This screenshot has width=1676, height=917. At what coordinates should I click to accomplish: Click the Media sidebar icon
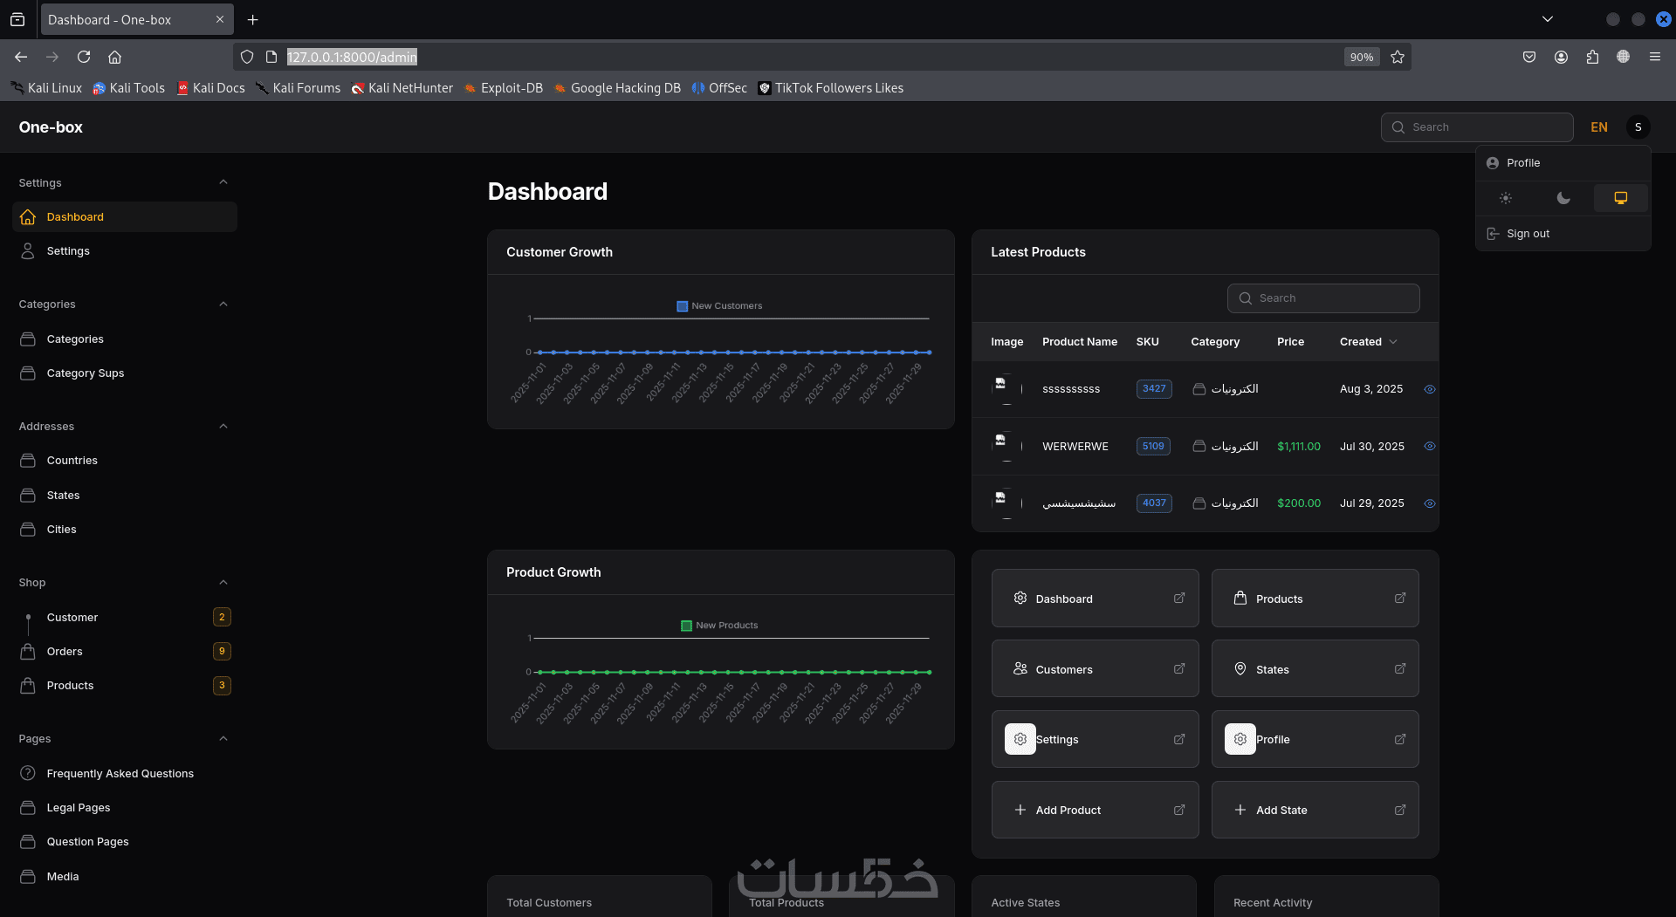pyautogui.click(x=28, y=877)
